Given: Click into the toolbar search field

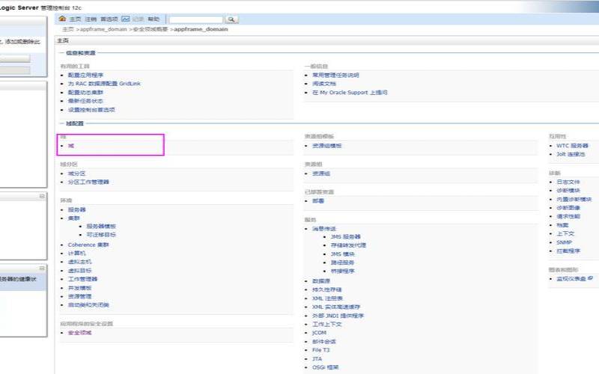Looking at the screenshot, I should tap(196, 19).
